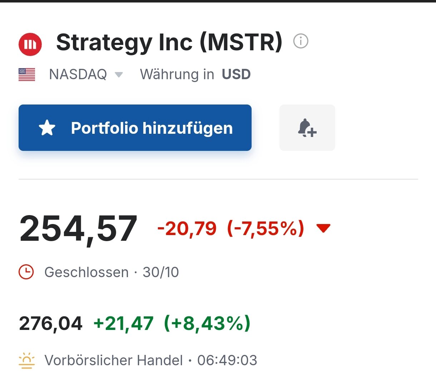The width and height of the screenshot is (436, 392).
Task: Click the Geschlossen 30/10 status text
Action: pos(111,272)
